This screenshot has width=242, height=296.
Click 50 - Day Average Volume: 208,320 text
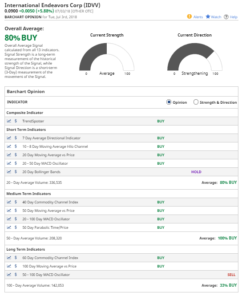click(34, 238)
